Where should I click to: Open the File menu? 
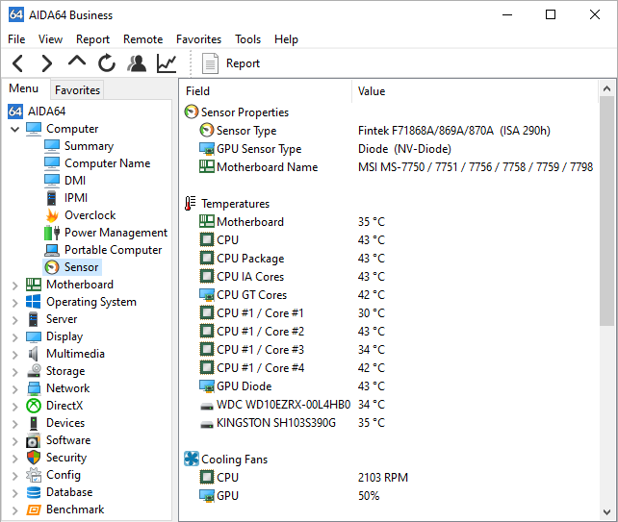pyautogui.click(x=16, y=39)
